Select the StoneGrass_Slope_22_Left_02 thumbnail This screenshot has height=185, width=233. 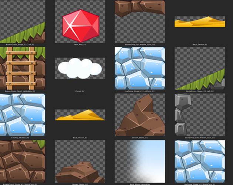point(200,68)
